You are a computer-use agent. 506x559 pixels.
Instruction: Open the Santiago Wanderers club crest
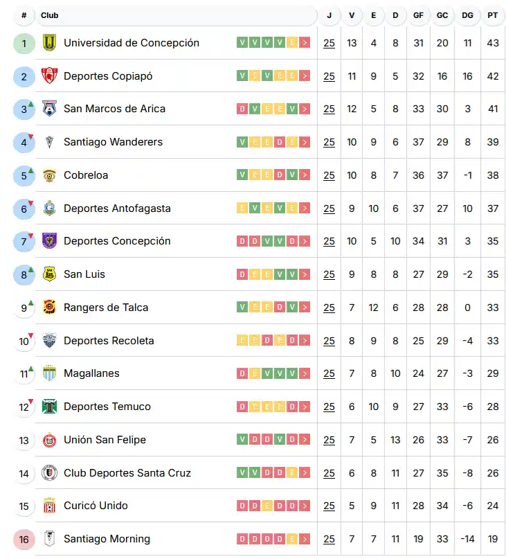(48, 142)
